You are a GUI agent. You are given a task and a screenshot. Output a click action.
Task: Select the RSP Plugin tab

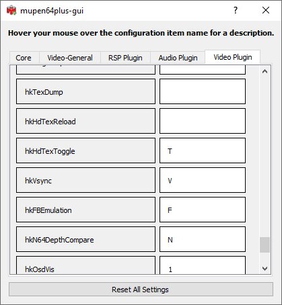click(125, 58)
